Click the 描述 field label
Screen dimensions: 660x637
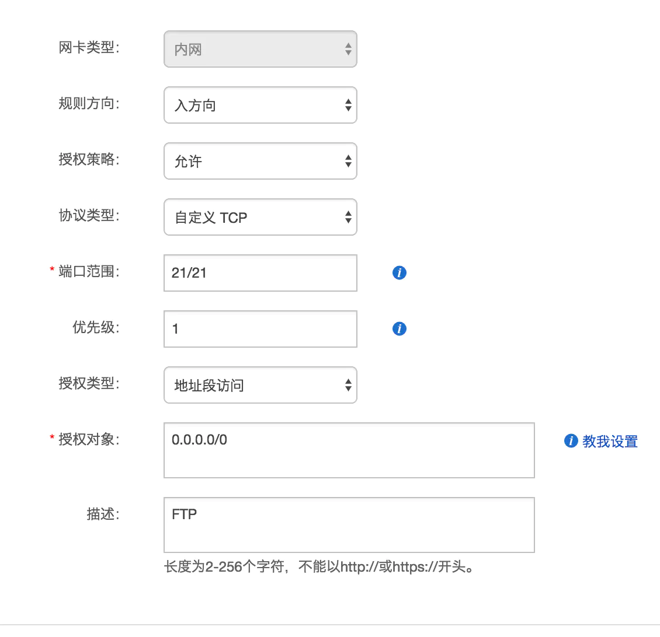(x=103, y=514)
